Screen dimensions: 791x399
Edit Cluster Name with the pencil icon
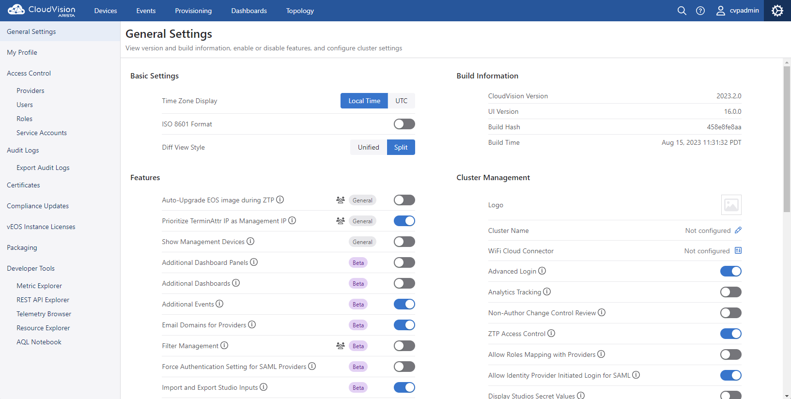738,230
